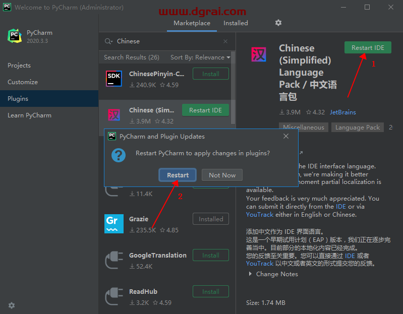Open the Sort By Relevance dropdown
Viewport: 403px width, 314px height.
coord(200,57)
